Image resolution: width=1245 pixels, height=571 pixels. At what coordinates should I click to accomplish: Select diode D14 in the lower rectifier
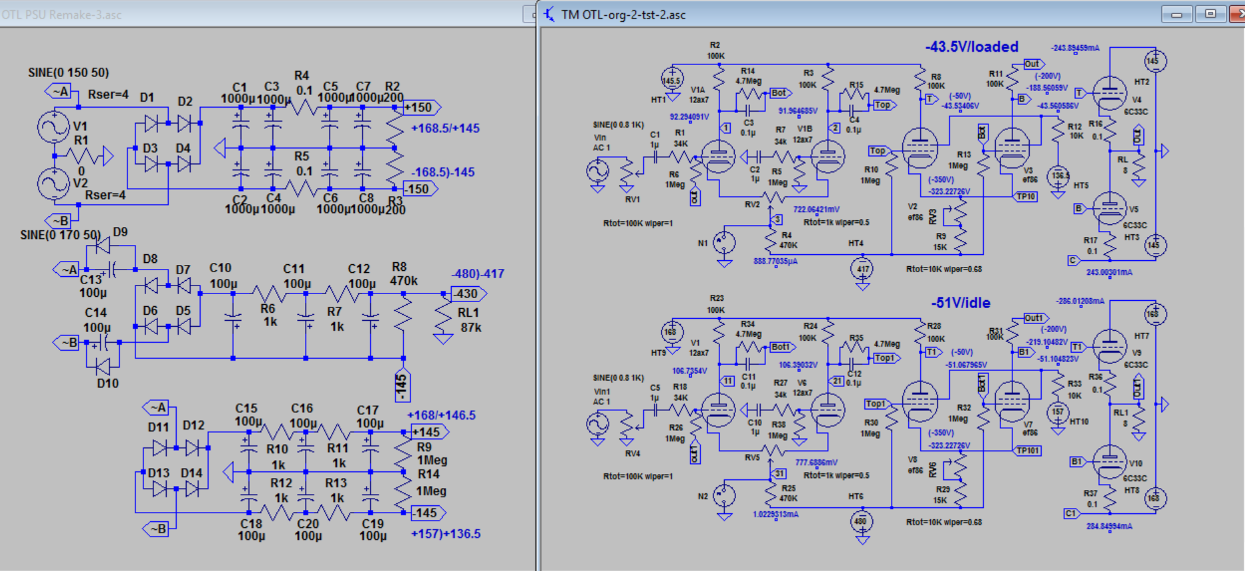click(x=192, y=489)
